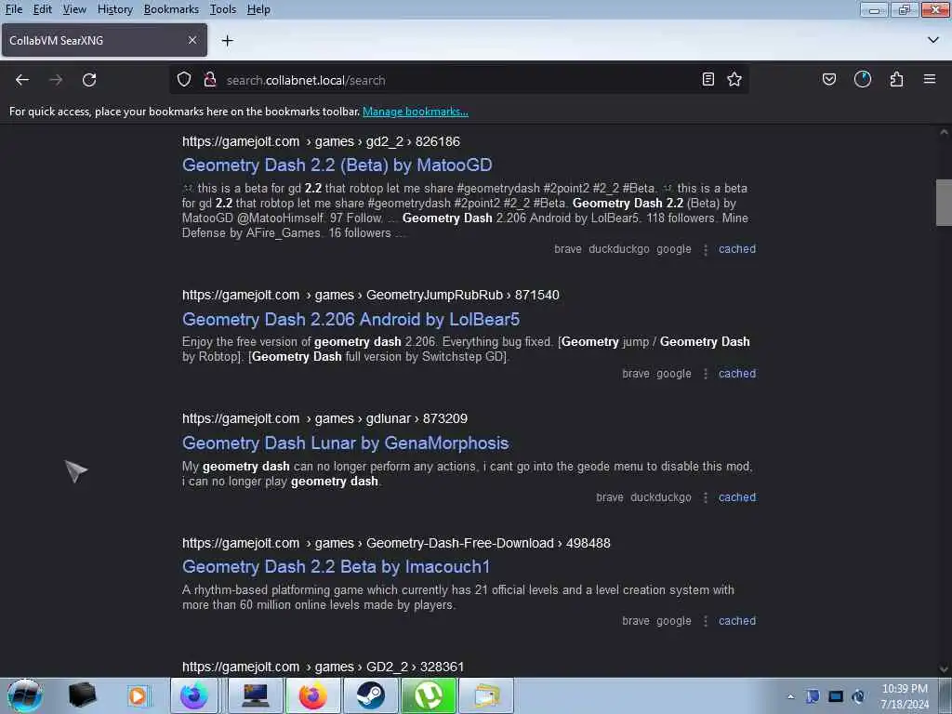Click the GeometryJumpRubRub › 871540 URL line

370,295
